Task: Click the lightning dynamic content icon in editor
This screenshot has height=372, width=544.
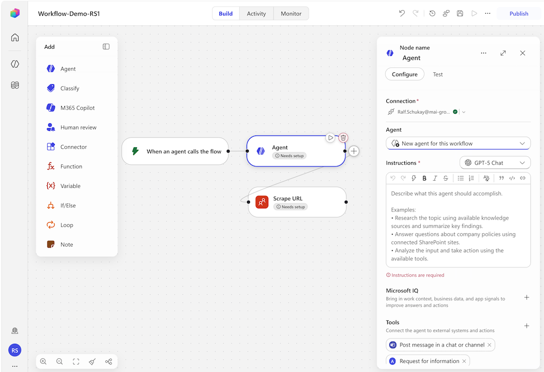Action: (413, 178)
